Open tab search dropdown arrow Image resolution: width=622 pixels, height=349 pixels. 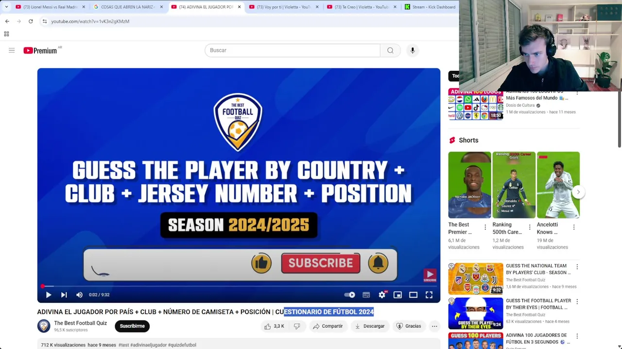pyautogui.click(x=6, y=7)
